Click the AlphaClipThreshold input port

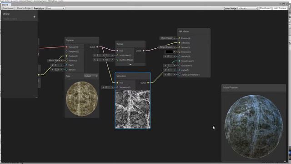click(179, 75)
